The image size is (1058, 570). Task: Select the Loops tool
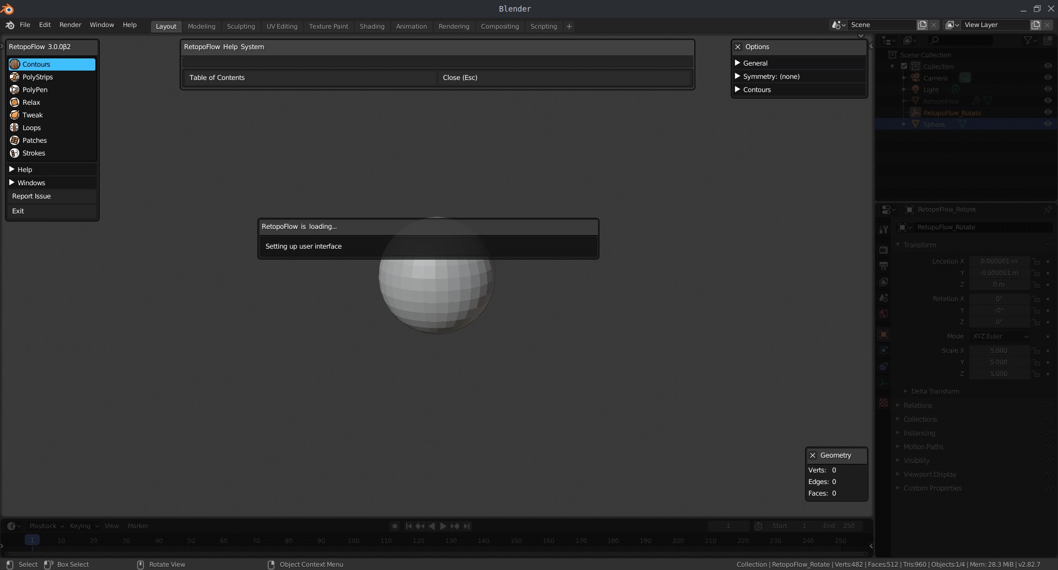[x=52, y=128]
